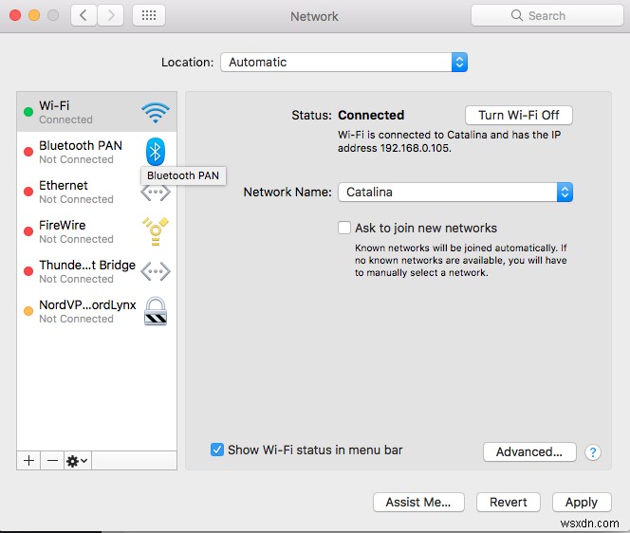Open Advanced settings
The height and width of the screenshot is (533, 630).
click(x=529, y=451)
